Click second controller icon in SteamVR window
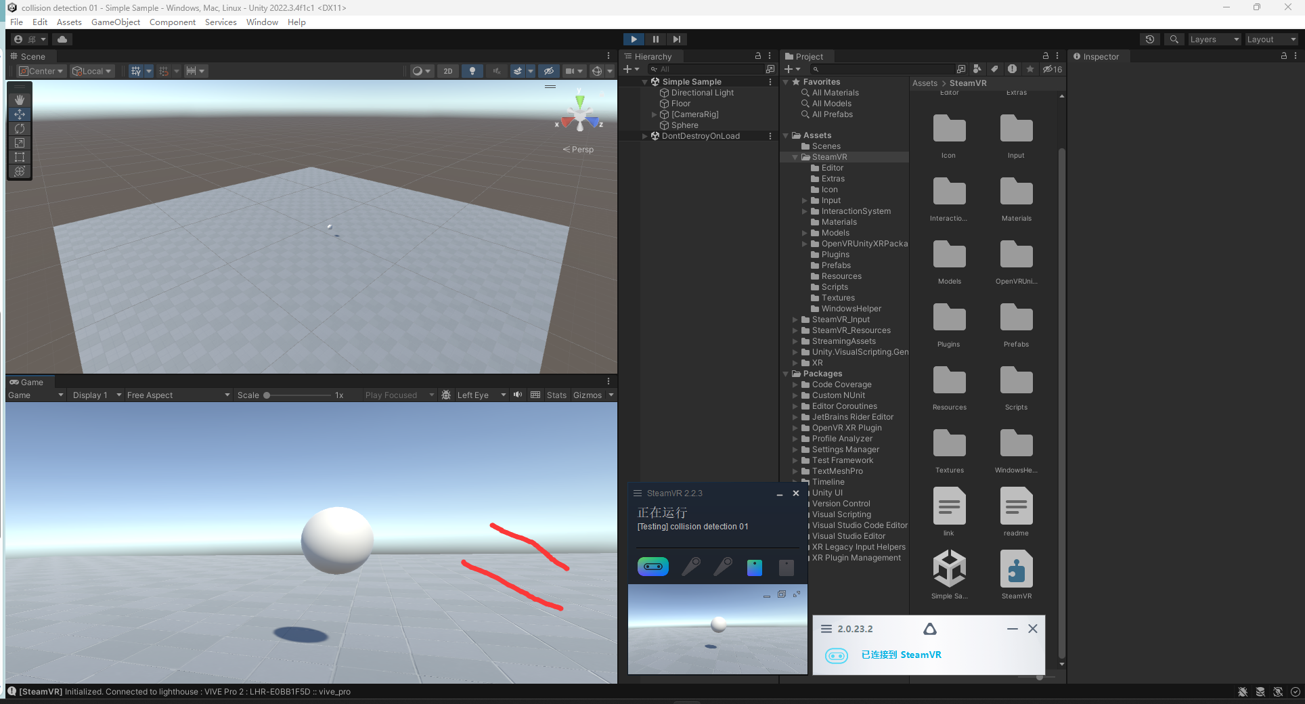The height and width of the screenshot is (704, 1305). point(723,567)
